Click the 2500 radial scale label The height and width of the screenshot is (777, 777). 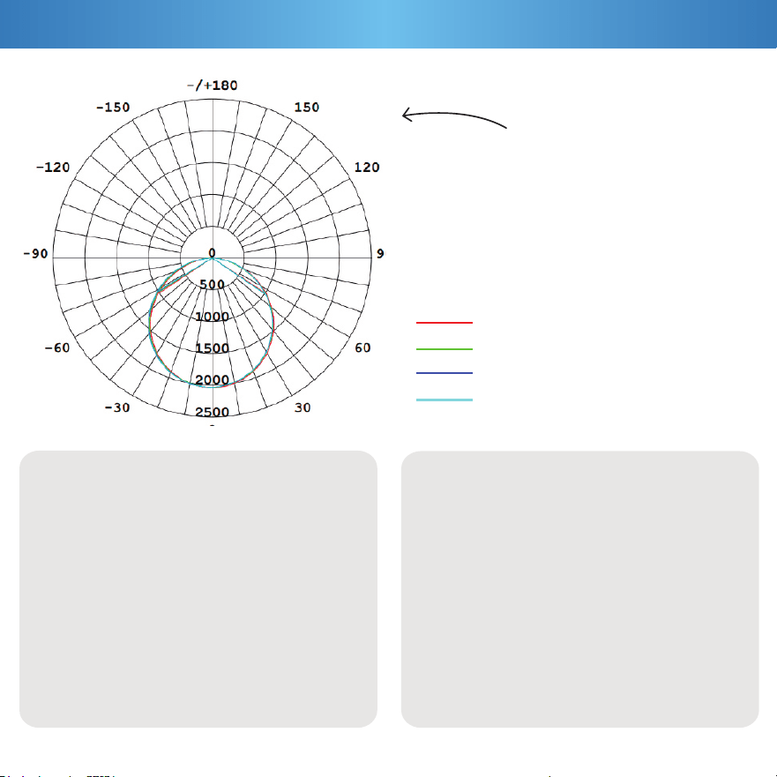(x=212, y=412)
